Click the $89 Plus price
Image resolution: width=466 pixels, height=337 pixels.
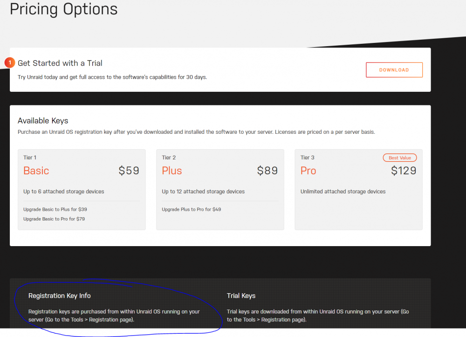coord(267,171)
